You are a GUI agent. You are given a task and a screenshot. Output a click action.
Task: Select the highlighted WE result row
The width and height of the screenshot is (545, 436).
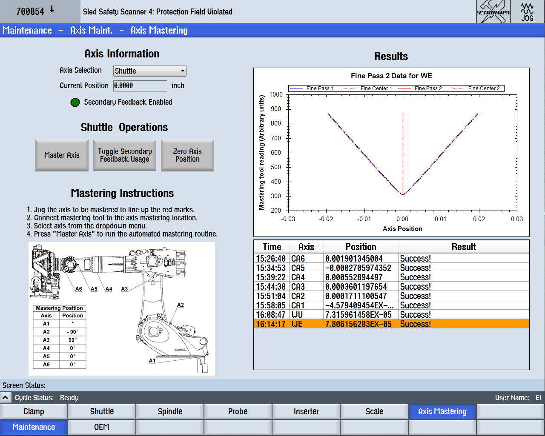coord(391,324)
